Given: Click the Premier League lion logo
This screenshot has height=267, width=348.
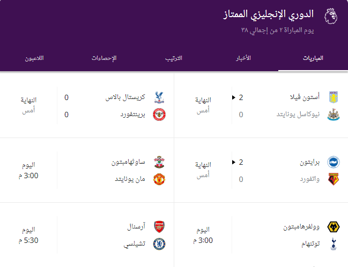Looking at the screenshot, I should tap(331, 16).
